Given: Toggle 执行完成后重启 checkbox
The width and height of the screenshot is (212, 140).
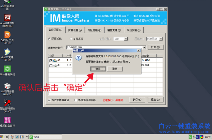Looking at the screenshot, I should tap(49, 100).
